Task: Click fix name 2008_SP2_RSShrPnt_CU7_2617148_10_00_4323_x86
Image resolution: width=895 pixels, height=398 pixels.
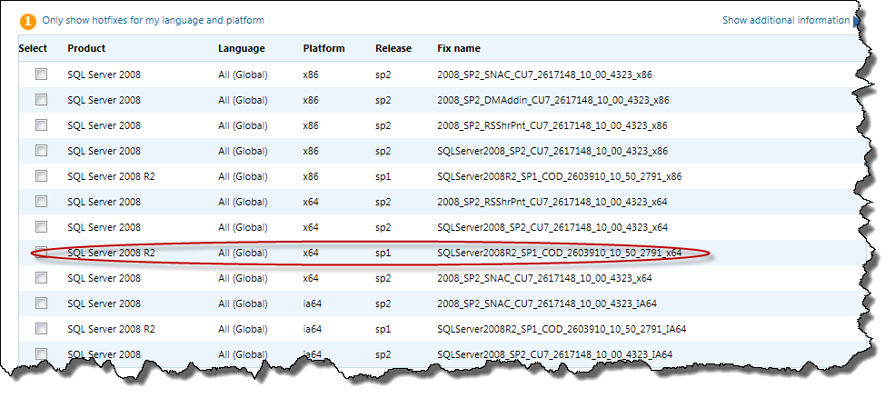Action: click(552, 125)
